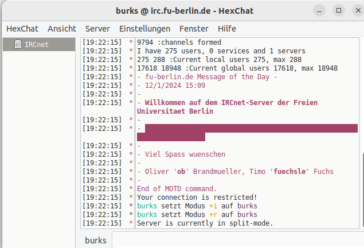Image resolution: width=364 pixels, height=248 pixels.
Task: Click the Willkommen MOTD bold text
Action: [x=229, y=103]
